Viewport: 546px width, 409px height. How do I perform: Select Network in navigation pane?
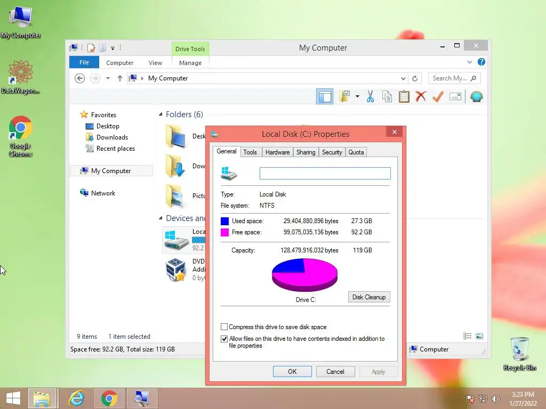[103, 193]
